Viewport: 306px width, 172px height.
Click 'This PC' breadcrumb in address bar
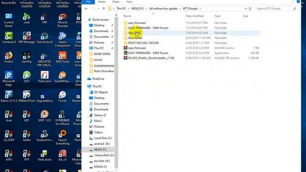[x=121, y=9]
